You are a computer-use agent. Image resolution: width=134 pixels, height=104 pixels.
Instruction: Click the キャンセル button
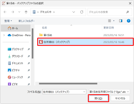120,98
